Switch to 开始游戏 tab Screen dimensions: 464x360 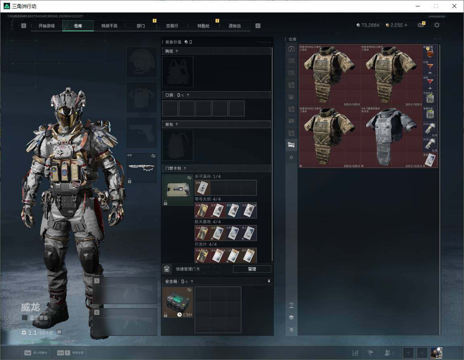[47, 26]
